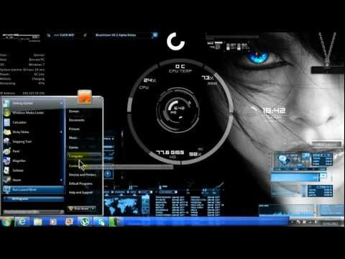Click the user account picture
The width and height of the screenshot is (345, 259).
point(85,96)
